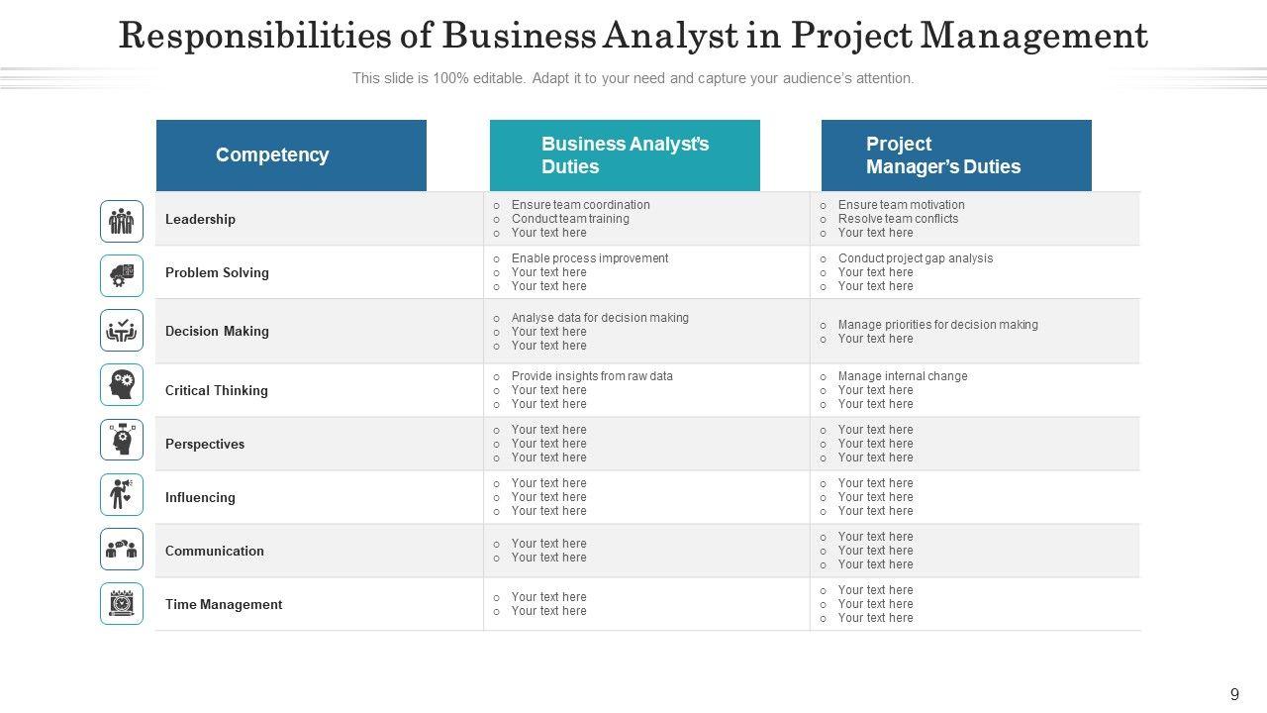
Task: Select the Time Management calendar icon
Action: [x=122, y=603]
